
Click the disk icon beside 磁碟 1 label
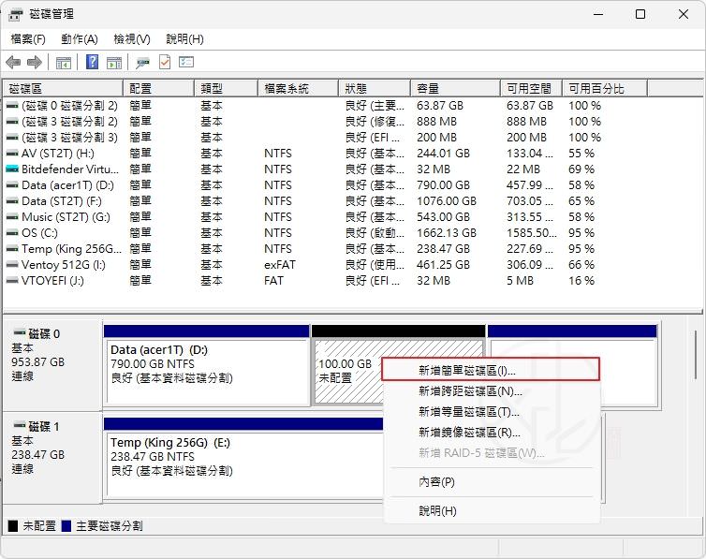coord(19,425)
